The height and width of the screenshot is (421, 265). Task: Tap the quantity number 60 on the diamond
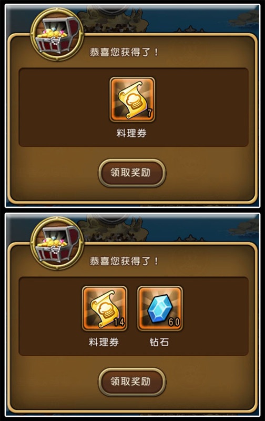pos(174,322)
